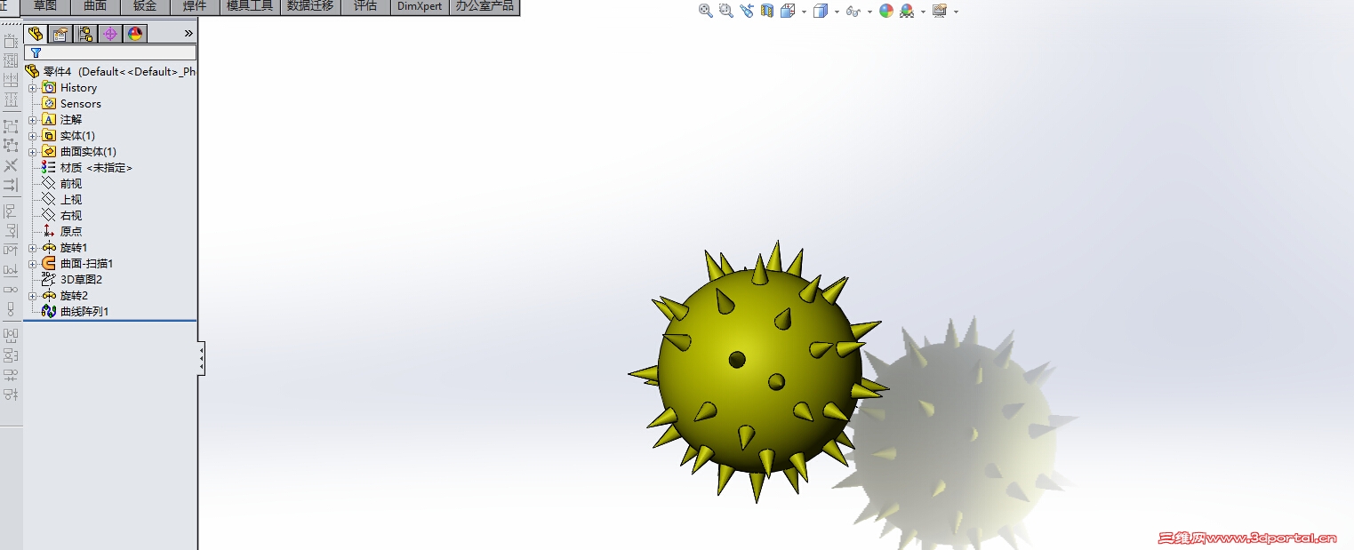
Task: Click Previous View icon
Action: (x=746, y=11)
